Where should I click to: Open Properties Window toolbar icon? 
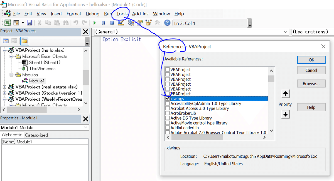coord(140,23)
